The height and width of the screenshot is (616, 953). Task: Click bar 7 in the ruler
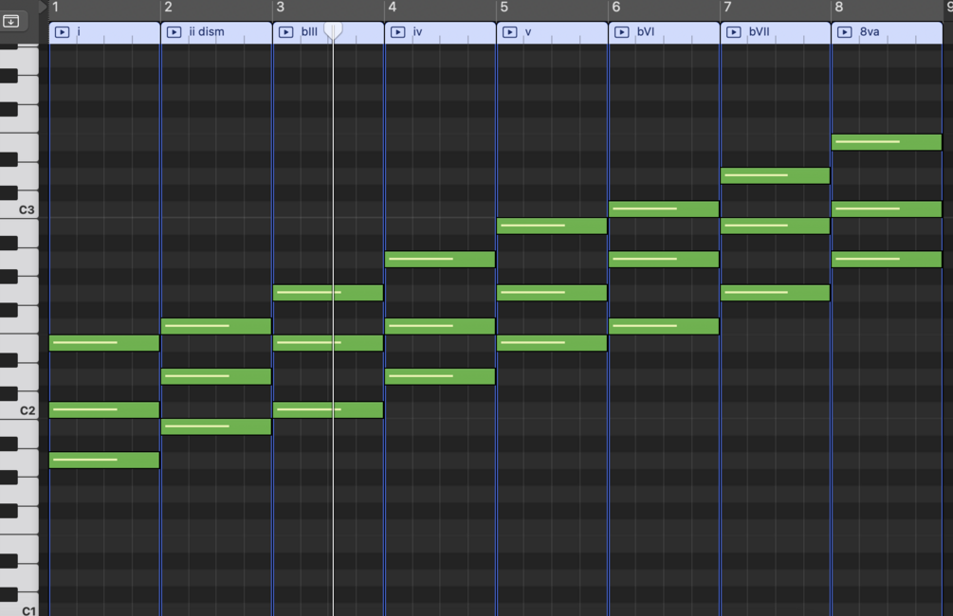click(x=727, y=8)
